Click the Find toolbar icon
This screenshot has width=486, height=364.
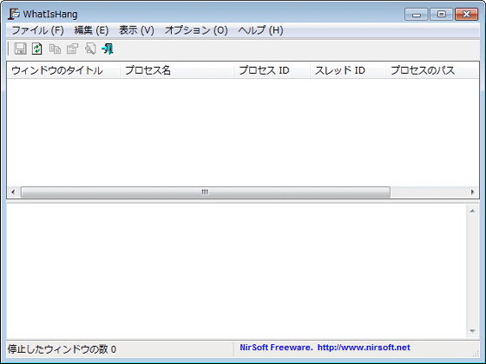pos(90,49)
